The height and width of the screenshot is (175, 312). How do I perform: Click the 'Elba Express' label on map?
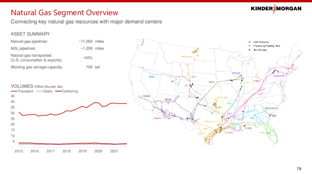(x=272, y=108)
